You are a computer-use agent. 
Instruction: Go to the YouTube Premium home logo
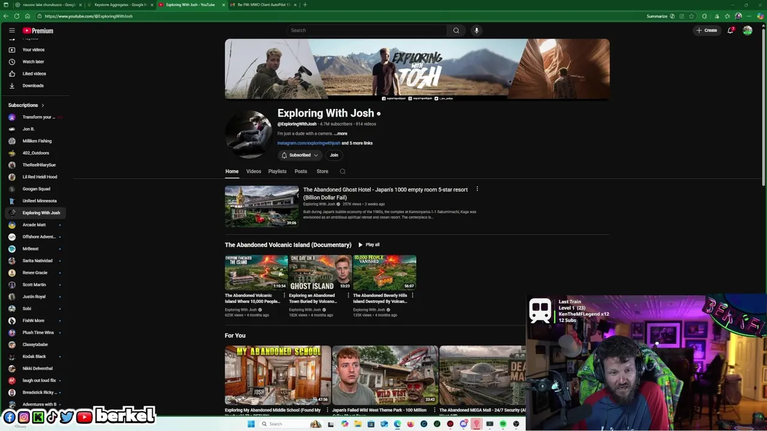[38, 31]
